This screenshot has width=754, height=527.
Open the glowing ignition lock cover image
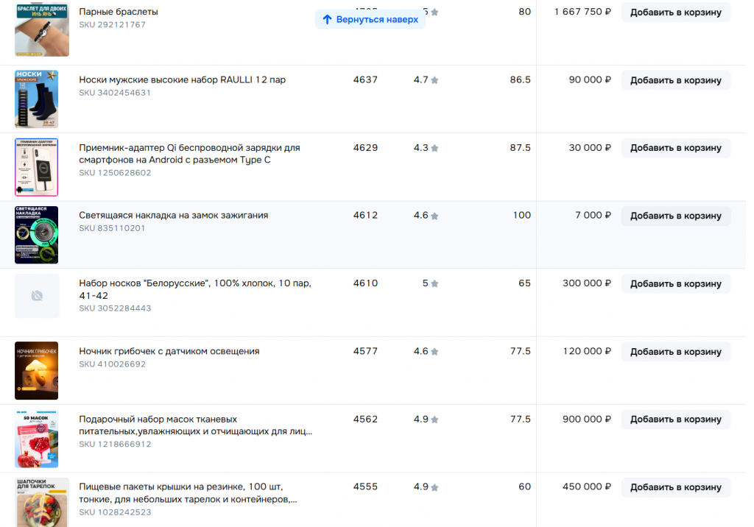[36, 235]
